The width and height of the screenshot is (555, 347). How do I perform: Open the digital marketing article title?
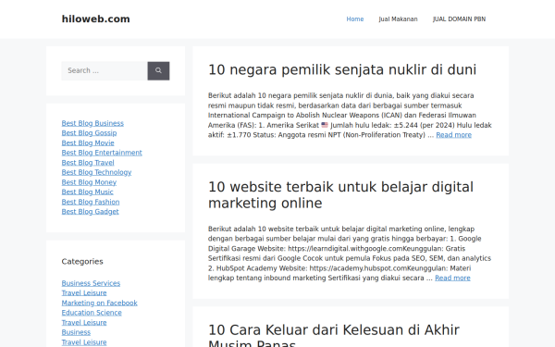tap(340, 195)
